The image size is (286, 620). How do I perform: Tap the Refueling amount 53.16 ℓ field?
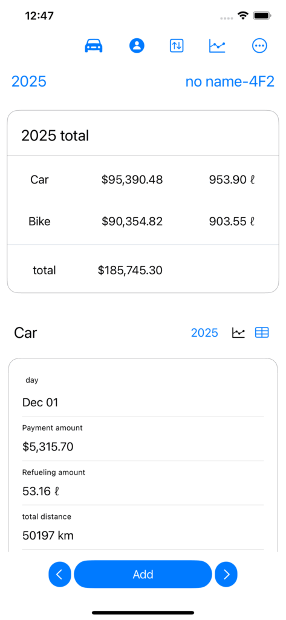click(143, 483)
